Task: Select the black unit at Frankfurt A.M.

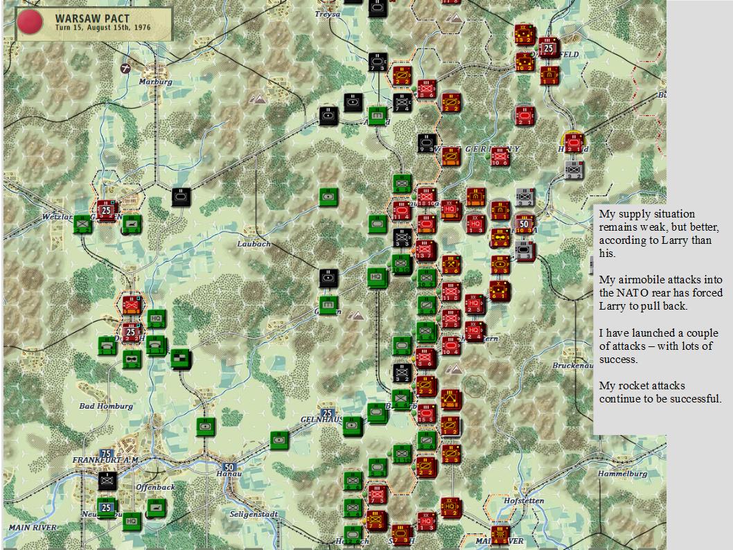Action: (107, 481)
